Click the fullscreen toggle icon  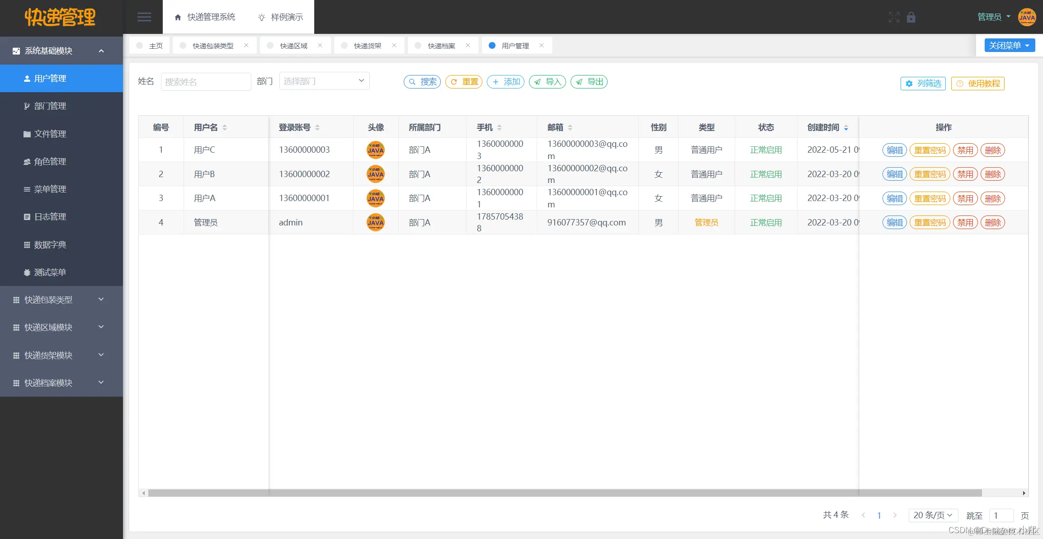(x=894, y=17)
